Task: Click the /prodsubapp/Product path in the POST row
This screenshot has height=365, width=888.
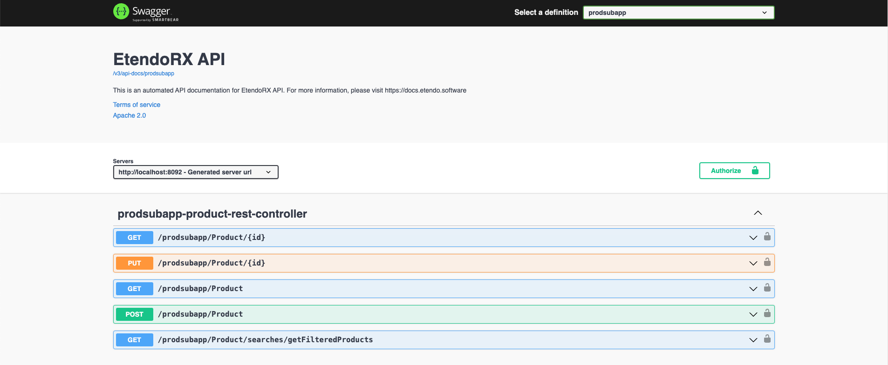Action: pyautogui.click(x=200, y=314)
